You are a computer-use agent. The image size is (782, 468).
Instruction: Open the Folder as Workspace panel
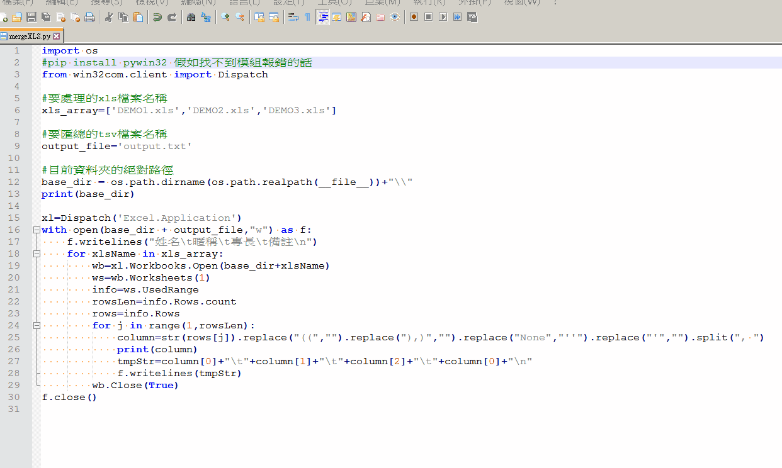tap(380, 17)
